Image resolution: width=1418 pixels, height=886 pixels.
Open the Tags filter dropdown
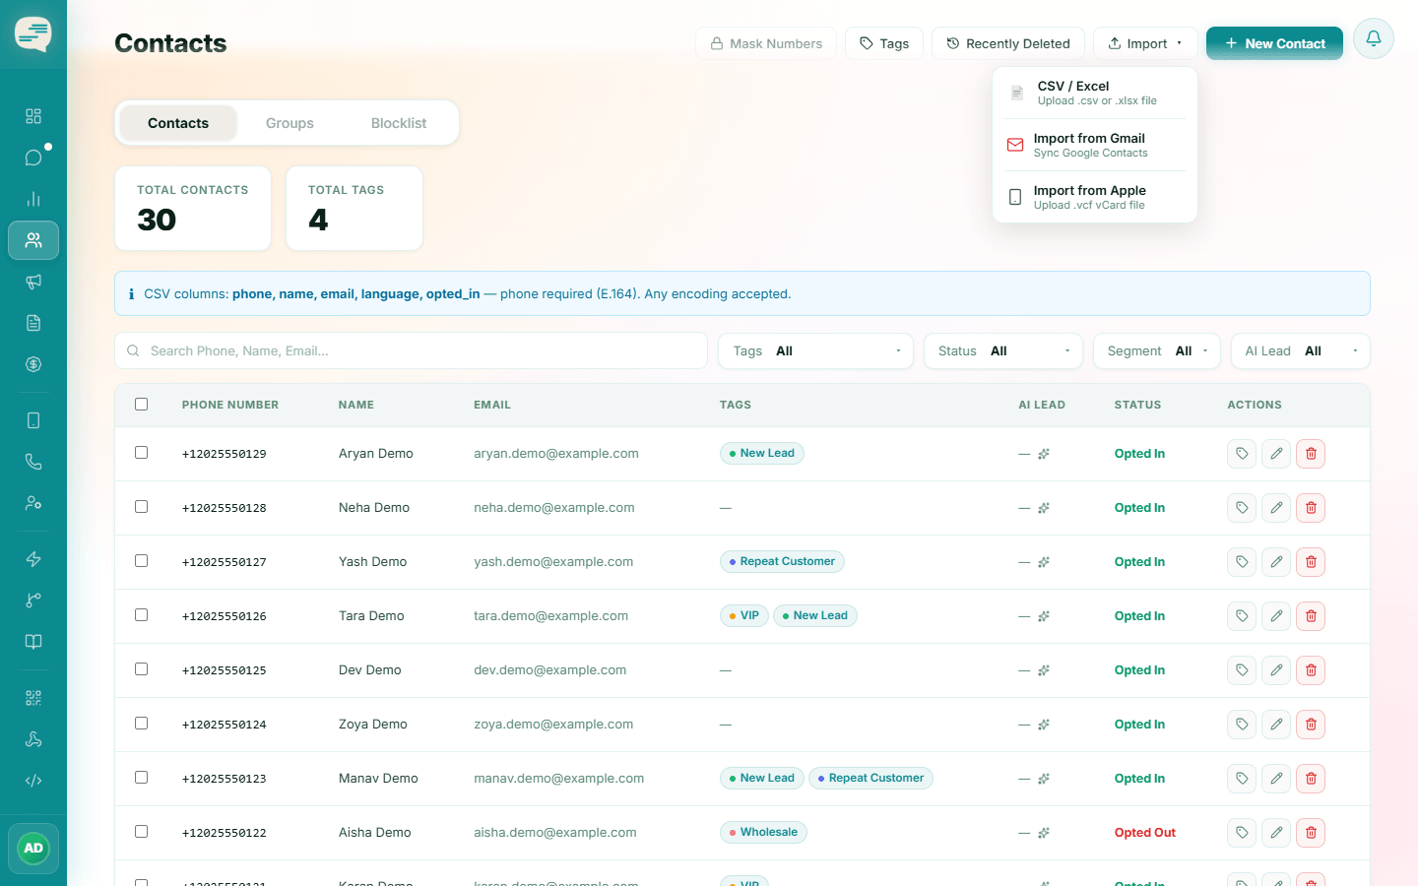pos(816,351)
